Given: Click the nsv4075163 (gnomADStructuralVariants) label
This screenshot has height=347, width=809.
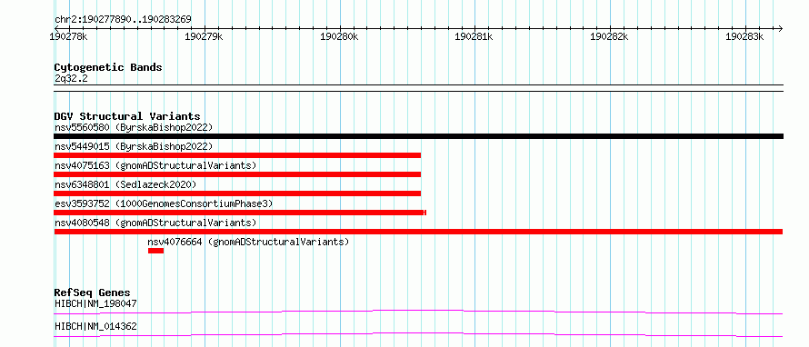Looking at the screenshot, I should click(155, 165).
